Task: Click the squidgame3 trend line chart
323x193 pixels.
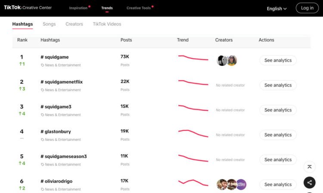Action: click(193, 108)
